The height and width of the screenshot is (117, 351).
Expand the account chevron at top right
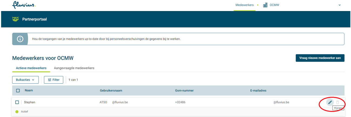point(339,5)
